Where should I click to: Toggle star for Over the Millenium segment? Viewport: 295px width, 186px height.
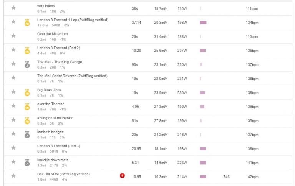[13, 36]
